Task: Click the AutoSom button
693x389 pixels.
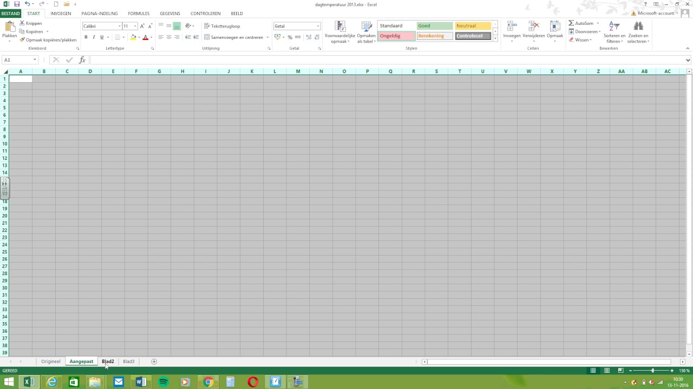Action: coord(581,23)
